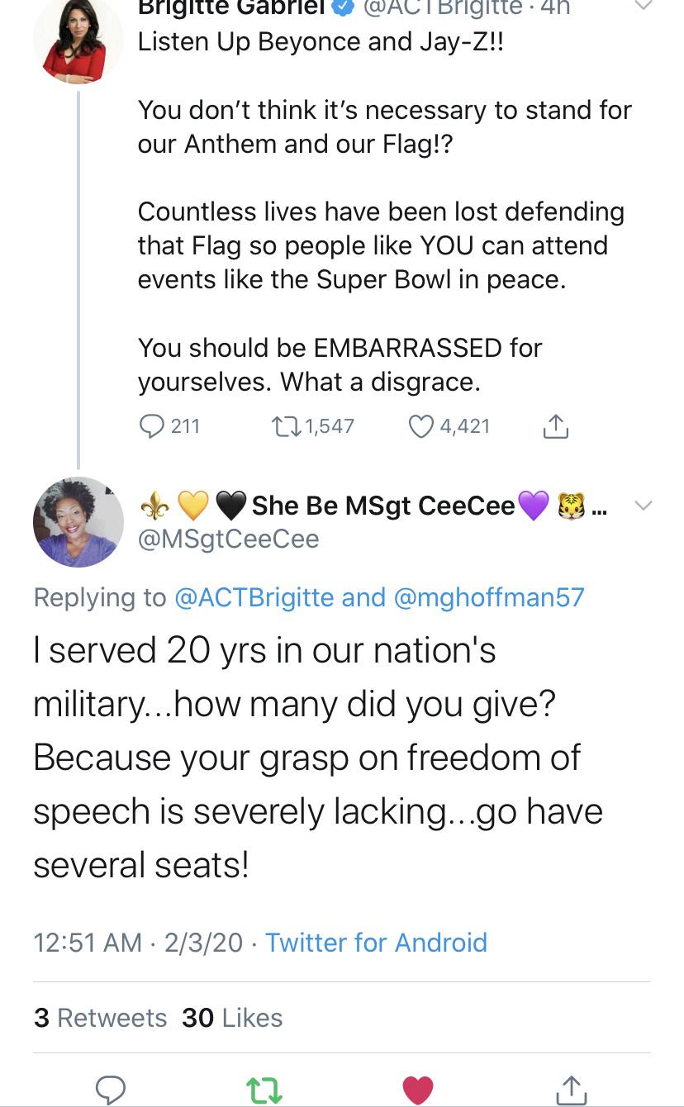The image size is (684, 1107).
Task: Tap the bottom share icon of reply
Action: tap(572, 1089)
